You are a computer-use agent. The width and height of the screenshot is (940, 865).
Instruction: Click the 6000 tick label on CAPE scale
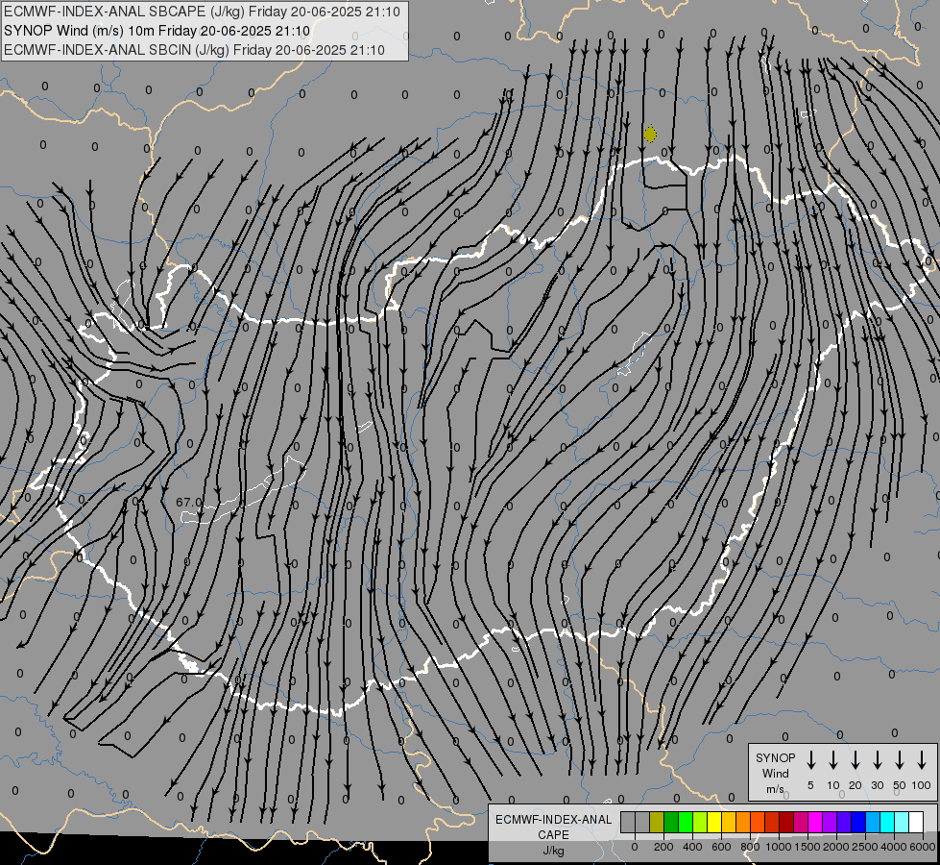coord(923,847)
